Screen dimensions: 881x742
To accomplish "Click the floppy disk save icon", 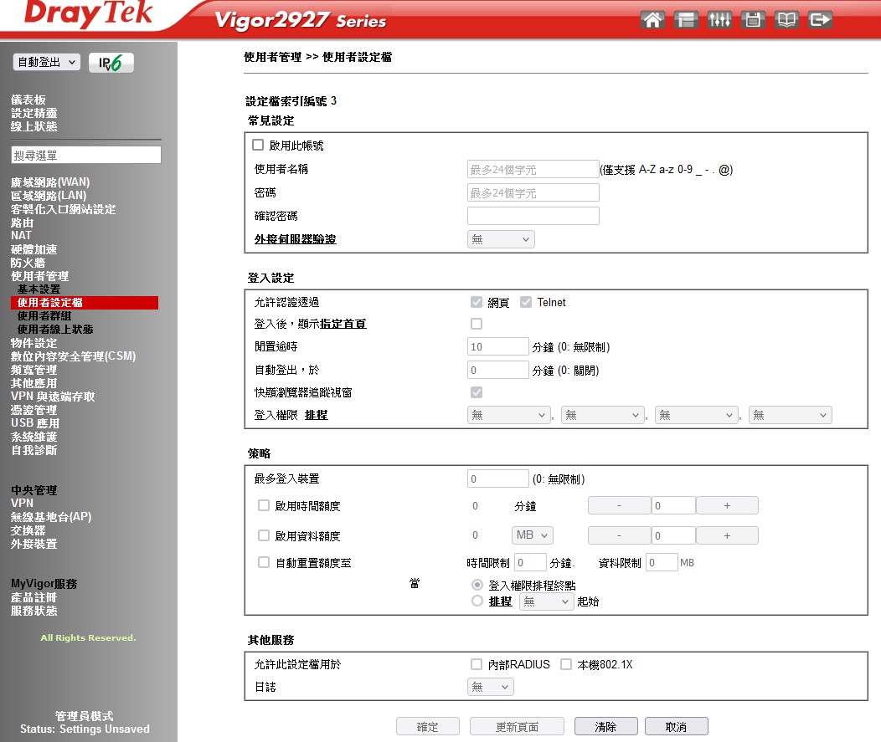I will pos(753,20).
